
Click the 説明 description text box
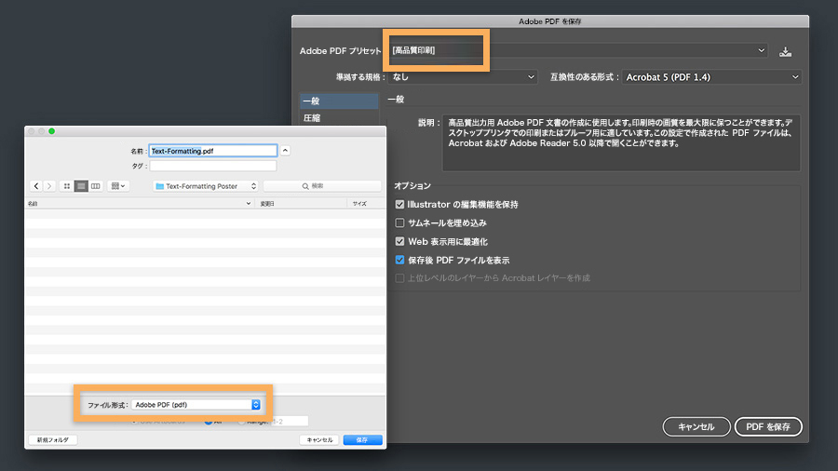point(621,142)
